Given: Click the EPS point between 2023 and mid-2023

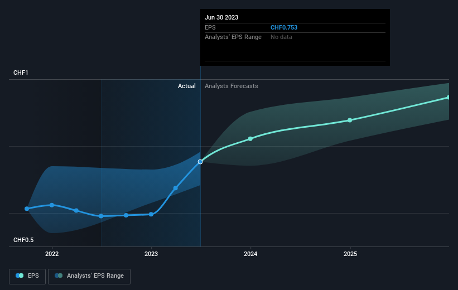Looking at the screenshot, I should (x=176, y=188).
